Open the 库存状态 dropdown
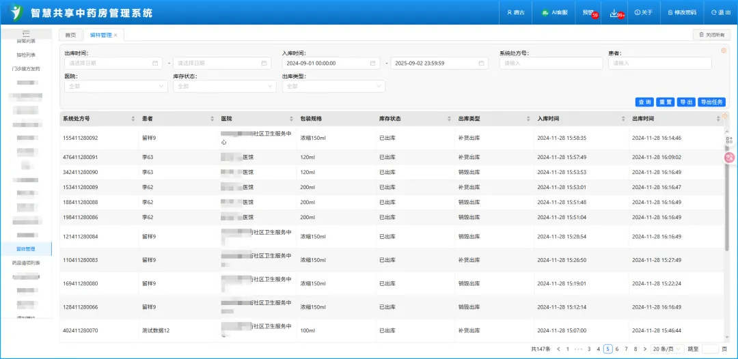 tap(224, 87)
